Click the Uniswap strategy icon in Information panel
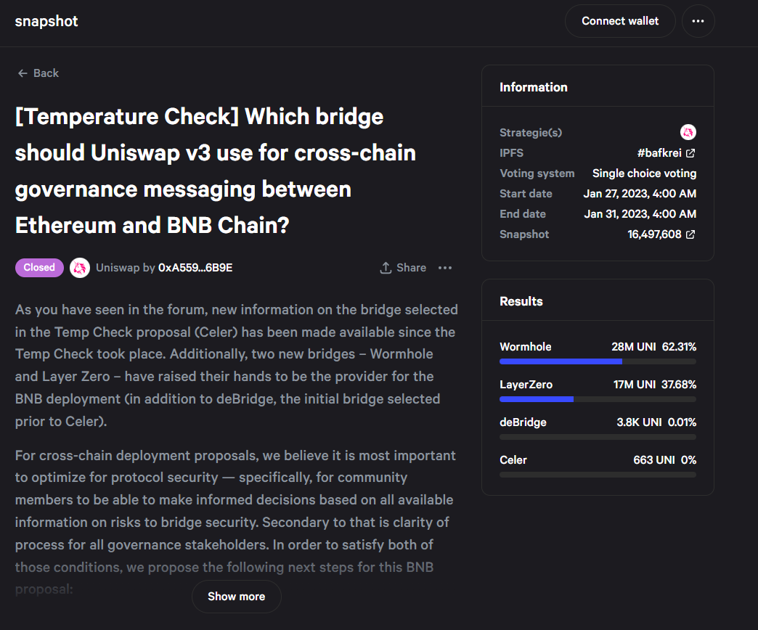The height and width of the screenshot is (630, 758). 688,132
